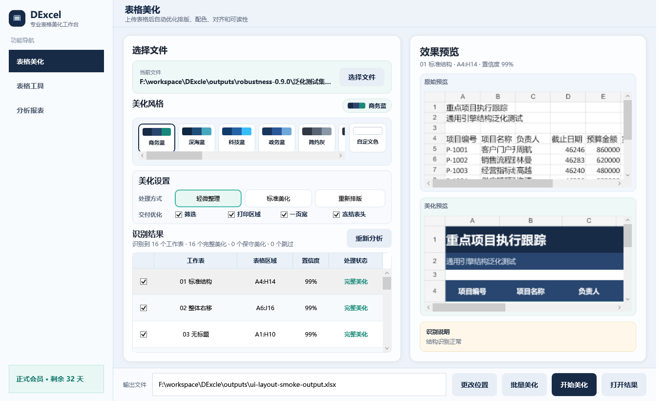Choose the 简约灰 color style
Image resolution: width=664 pixels, height=420 pixels.
click(317, 137)
